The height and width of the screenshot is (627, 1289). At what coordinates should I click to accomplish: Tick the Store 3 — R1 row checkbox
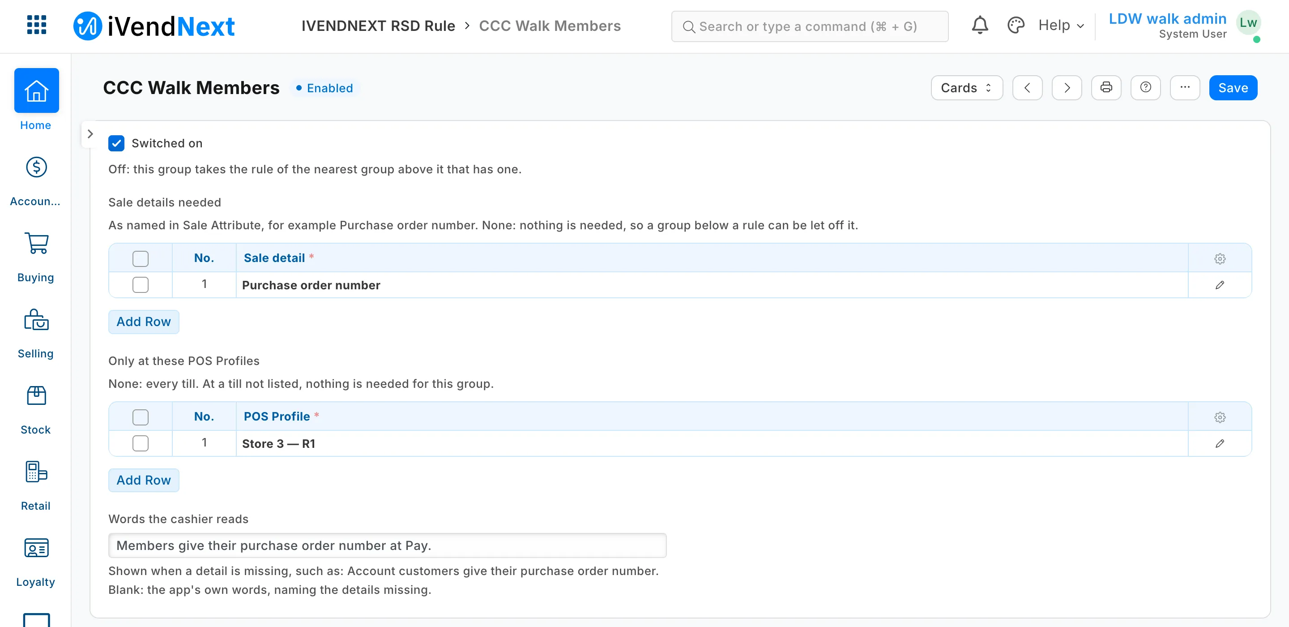140,443
